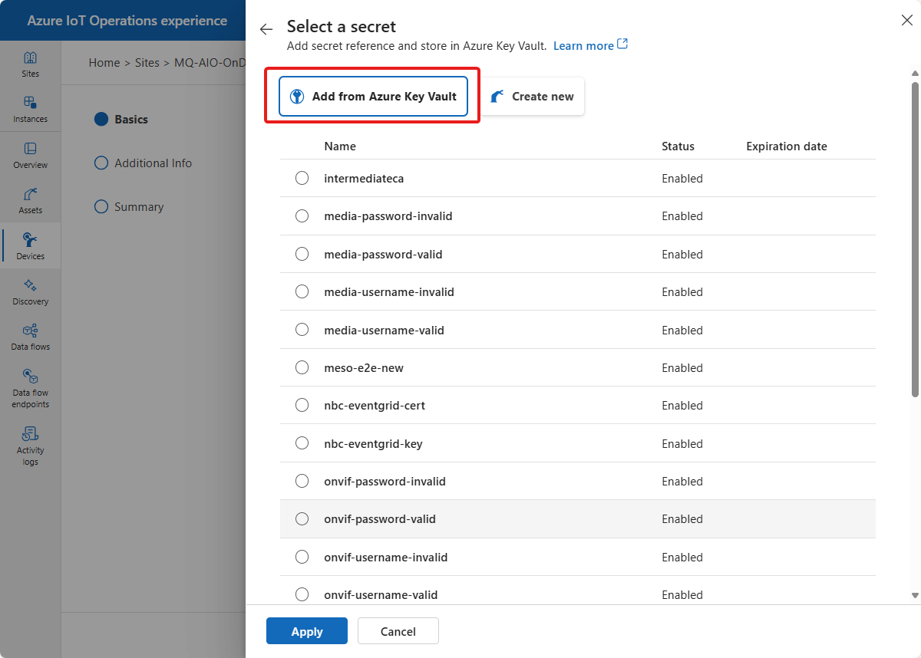Select the nbc-eventgrid-cert radio button
921x658 pixels.
tap(302, 405)
